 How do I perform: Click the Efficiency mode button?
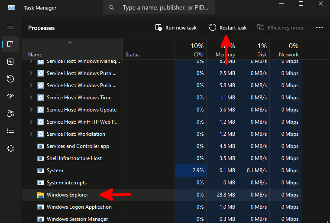pyautogui.click(x=281, y=28)
